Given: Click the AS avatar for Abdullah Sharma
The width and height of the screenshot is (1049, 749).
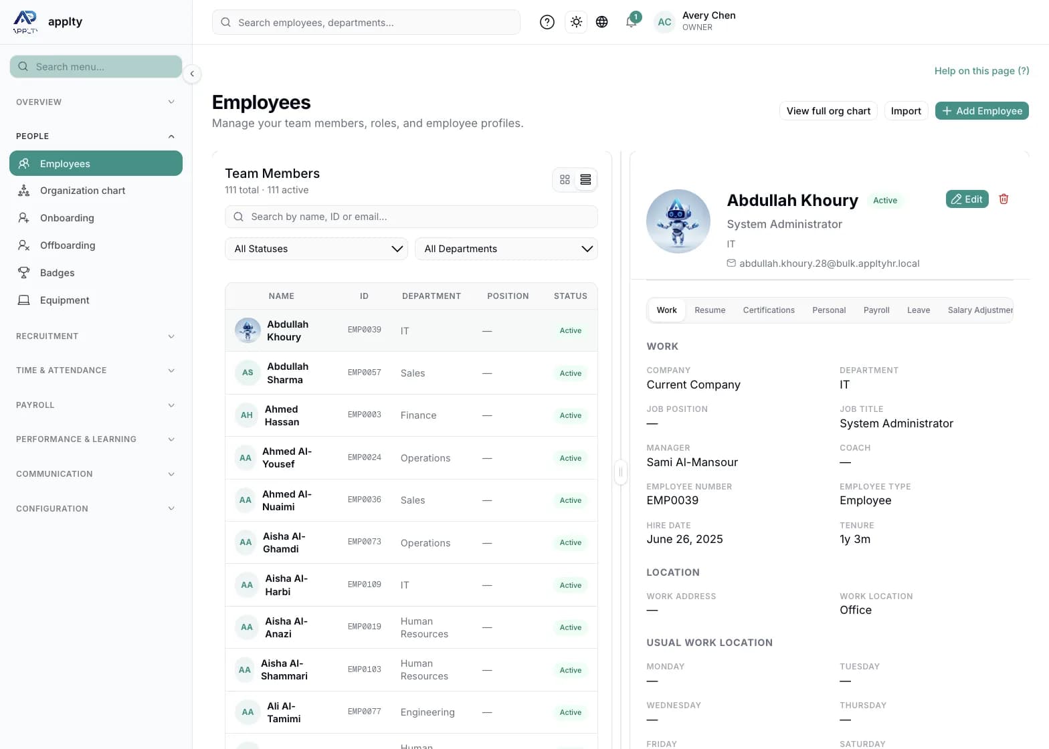Looking at the screenshot, I should [x=248, y=372].
